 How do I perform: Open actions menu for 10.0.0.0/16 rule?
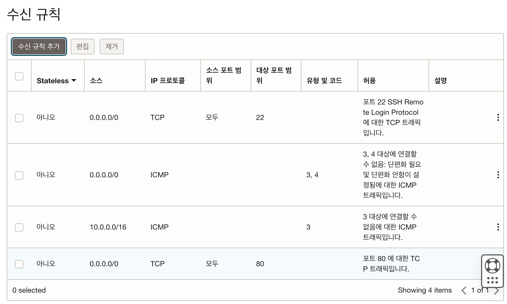point(498,227)
